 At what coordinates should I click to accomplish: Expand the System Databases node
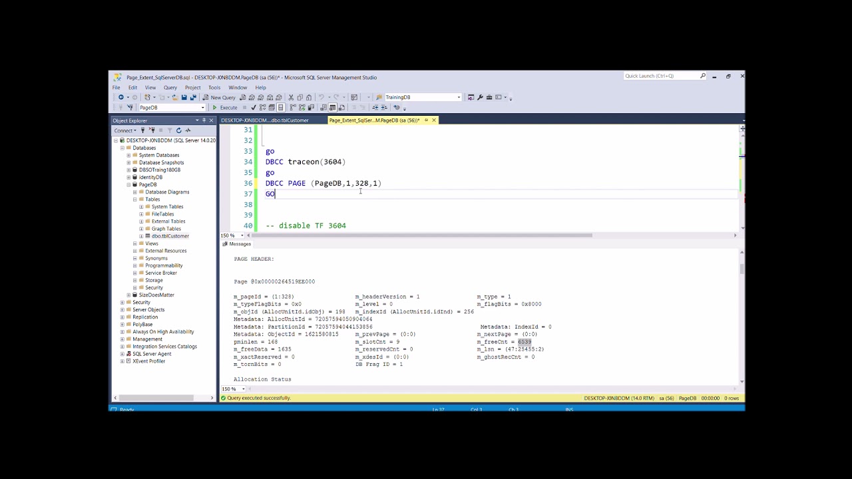coord(128,155)
